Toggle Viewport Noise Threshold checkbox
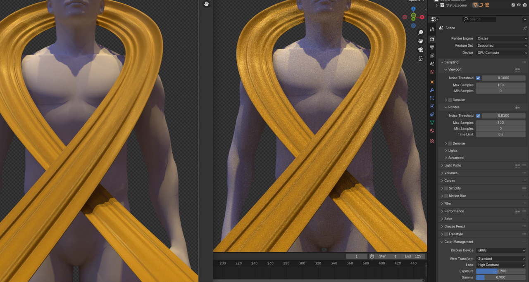This screenshot has height=282, width=529. 478,78
